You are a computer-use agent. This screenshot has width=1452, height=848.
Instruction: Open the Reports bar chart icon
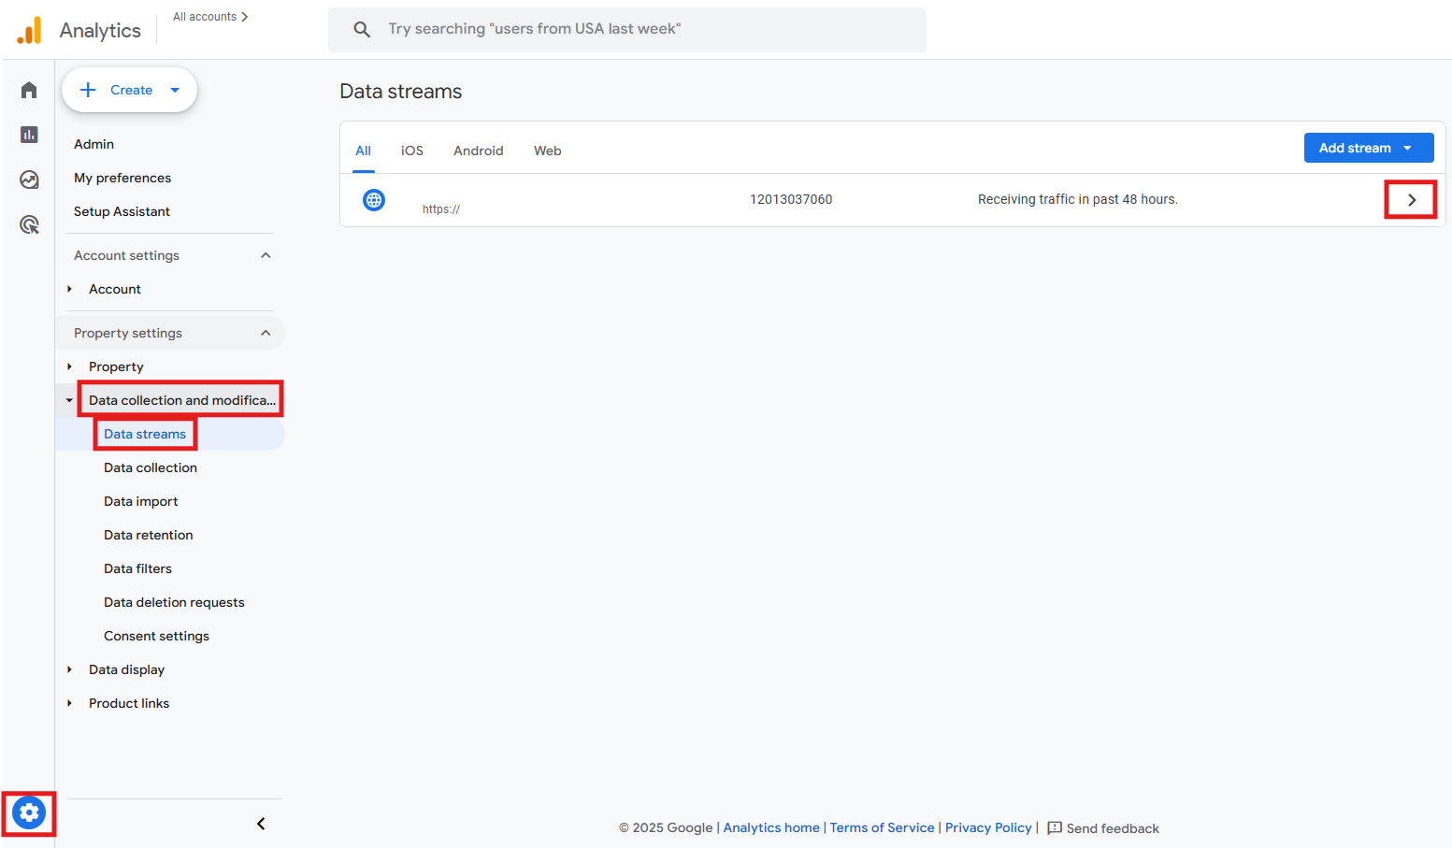click(29, 135)
